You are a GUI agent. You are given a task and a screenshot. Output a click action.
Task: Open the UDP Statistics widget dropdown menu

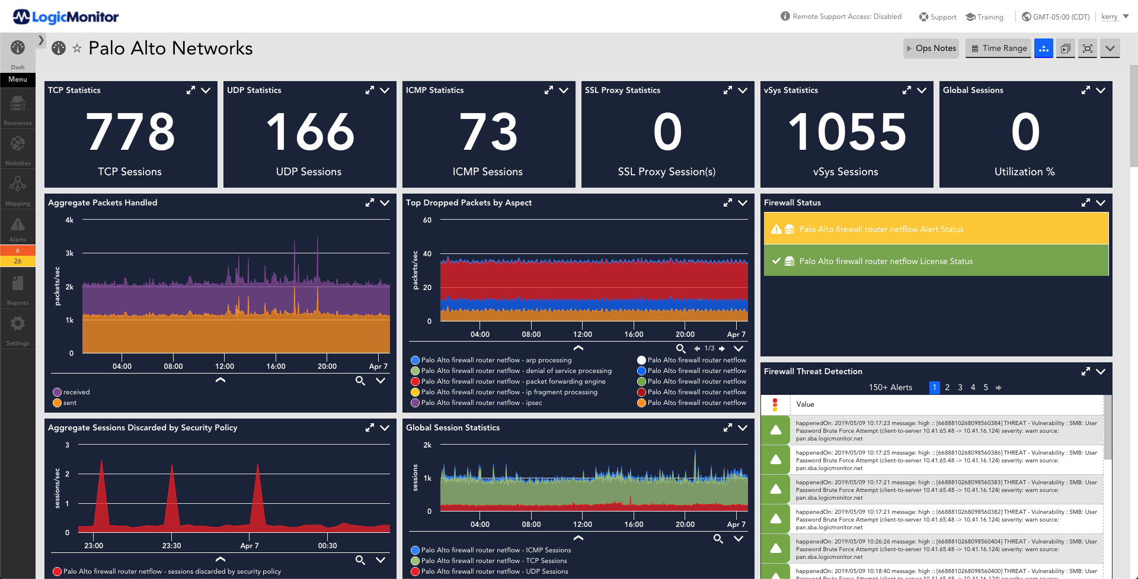pos(385,91)
